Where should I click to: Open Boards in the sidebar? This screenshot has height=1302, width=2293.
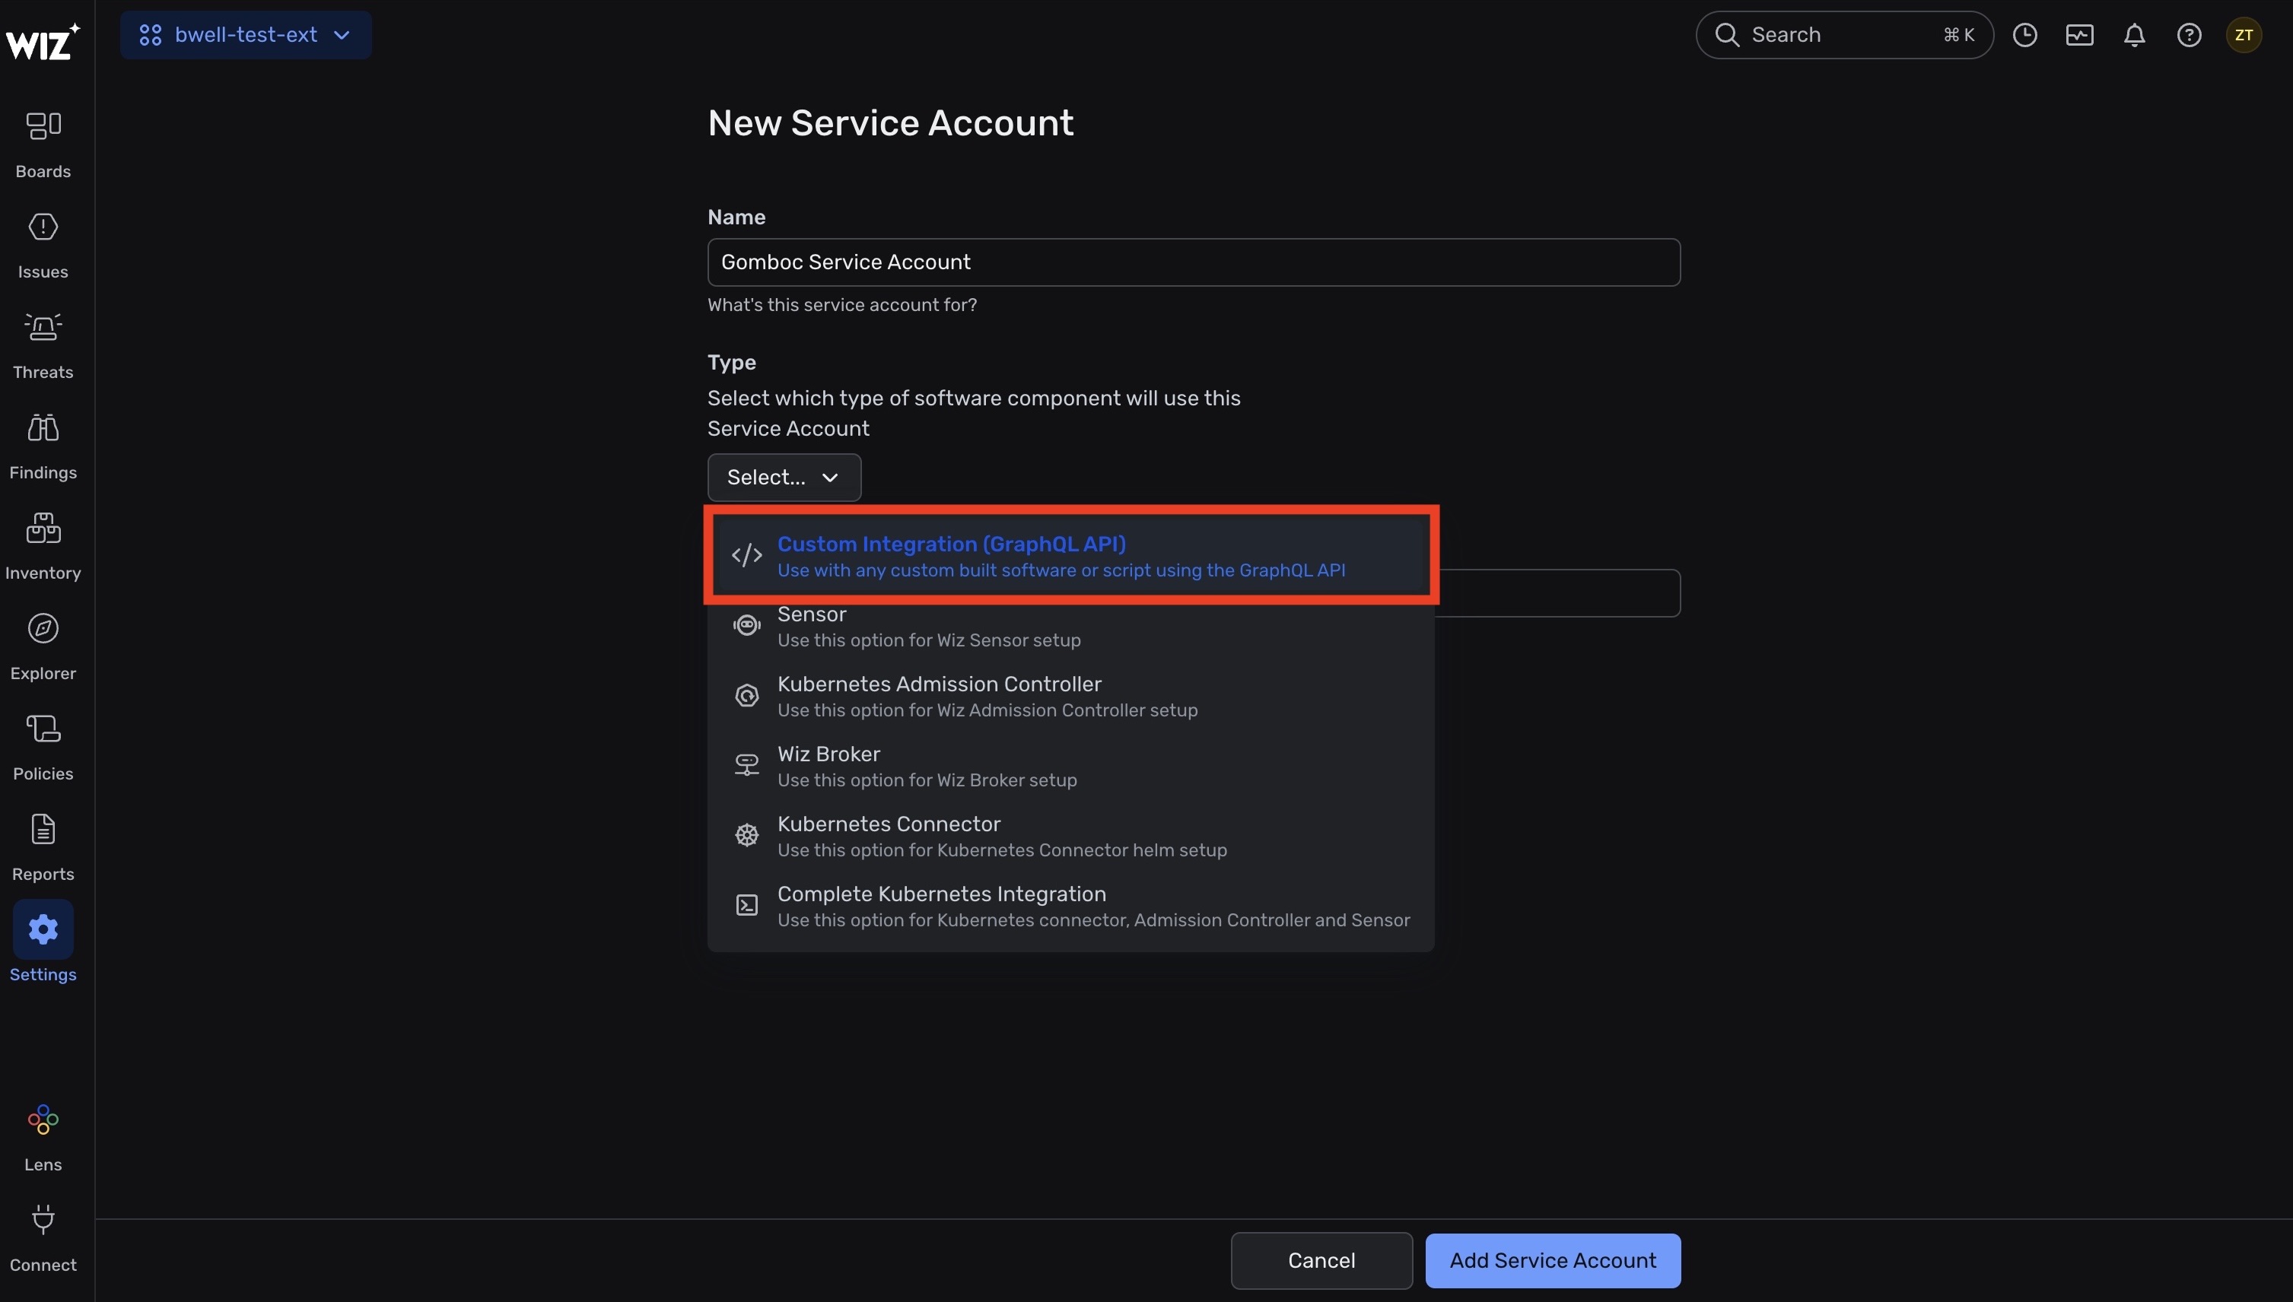click(43, 144)
